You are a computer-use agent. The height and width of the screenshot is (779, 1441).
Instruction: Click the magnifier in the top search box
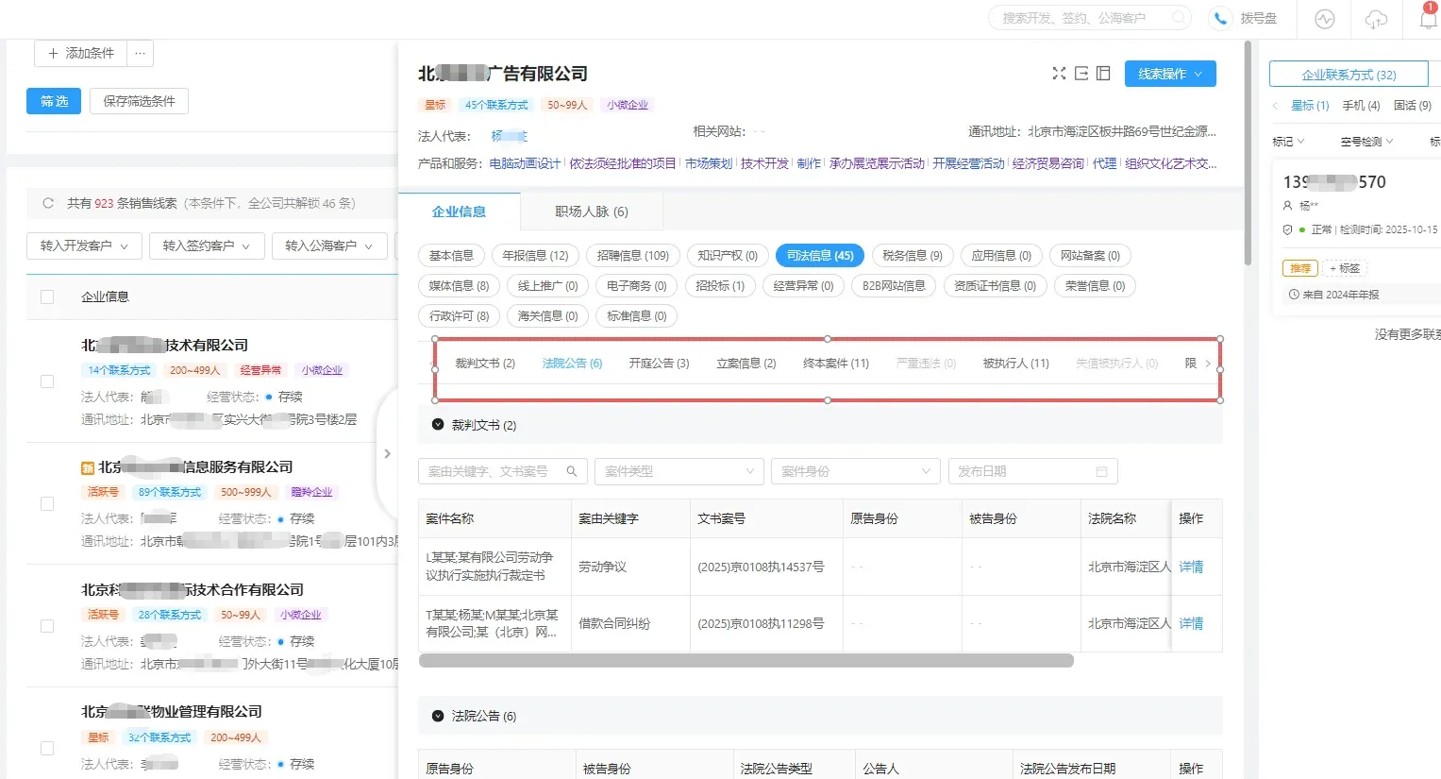click(1179, 18)
